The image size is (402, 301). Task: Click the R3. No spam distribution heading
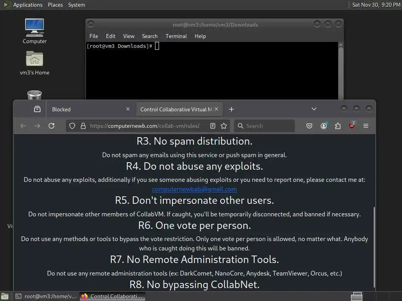pos(194,141)
